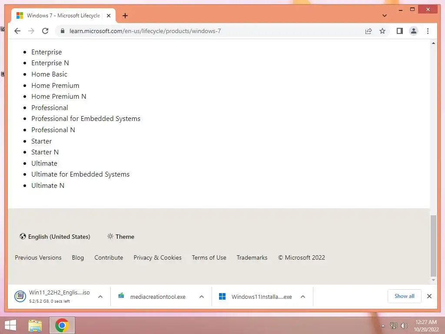Click Show all downloads

pyautogui.click(x=405, y=296)
